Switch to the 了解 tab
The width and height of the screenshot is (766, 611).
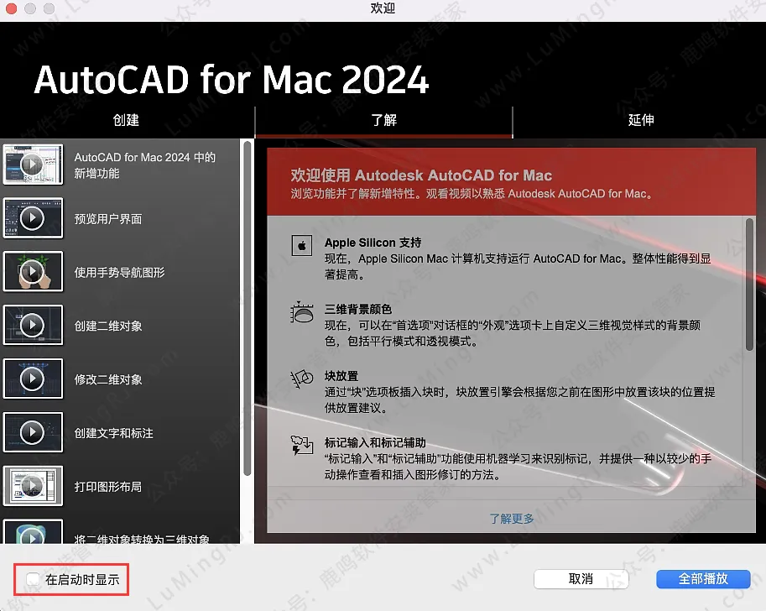(383, 120)
